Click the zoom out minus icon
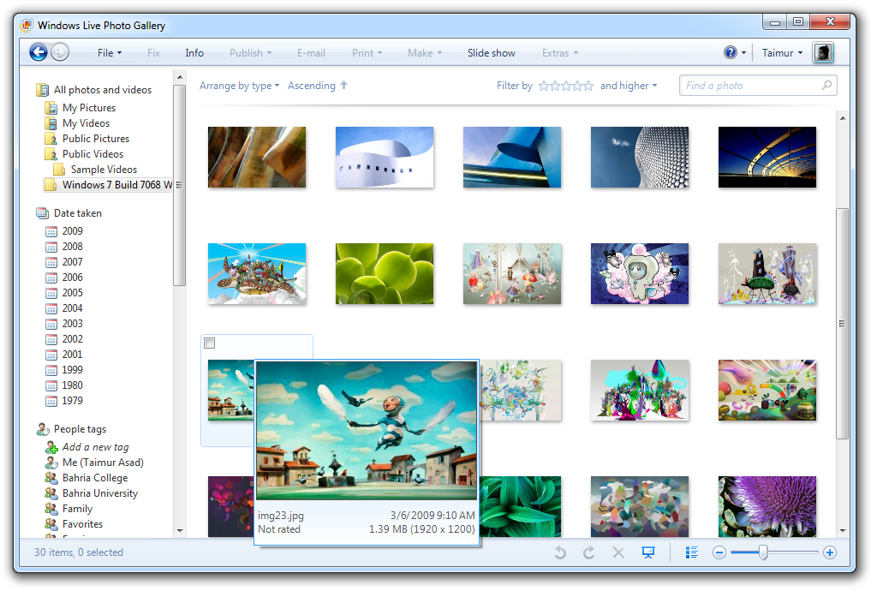This screenshot has width=871, height=591. pyautogui.click(x=720, y=552)
